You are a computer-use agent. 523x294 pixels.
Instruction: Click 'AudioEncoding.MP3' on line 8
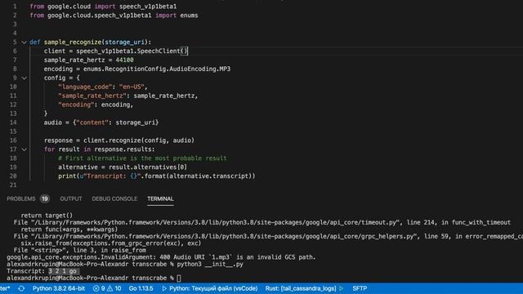(199, 69)
